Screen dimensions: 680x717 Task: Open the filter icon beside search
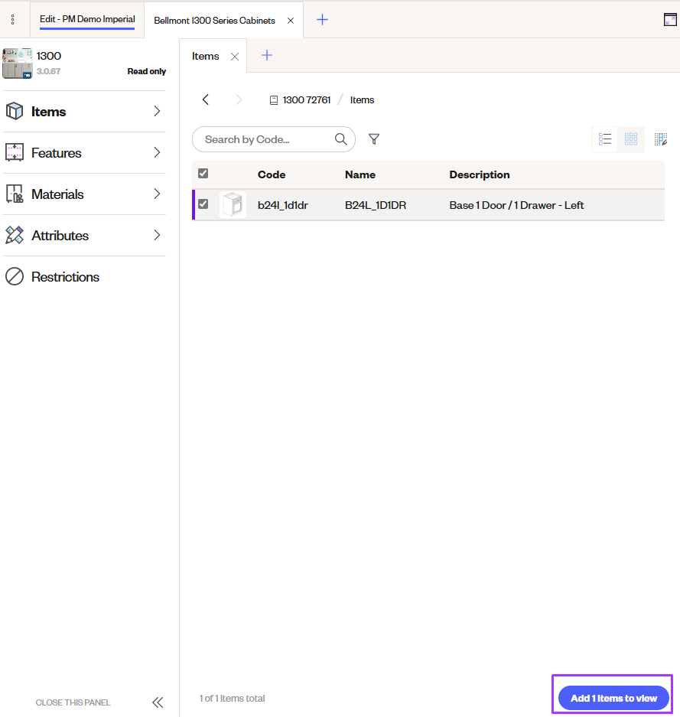(x=374, y=139)
